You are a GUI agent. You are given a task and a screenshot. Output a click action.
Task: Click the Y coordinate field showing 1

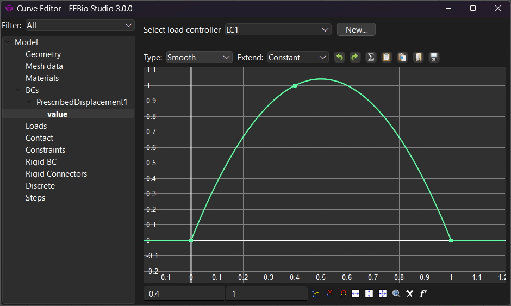266,293
